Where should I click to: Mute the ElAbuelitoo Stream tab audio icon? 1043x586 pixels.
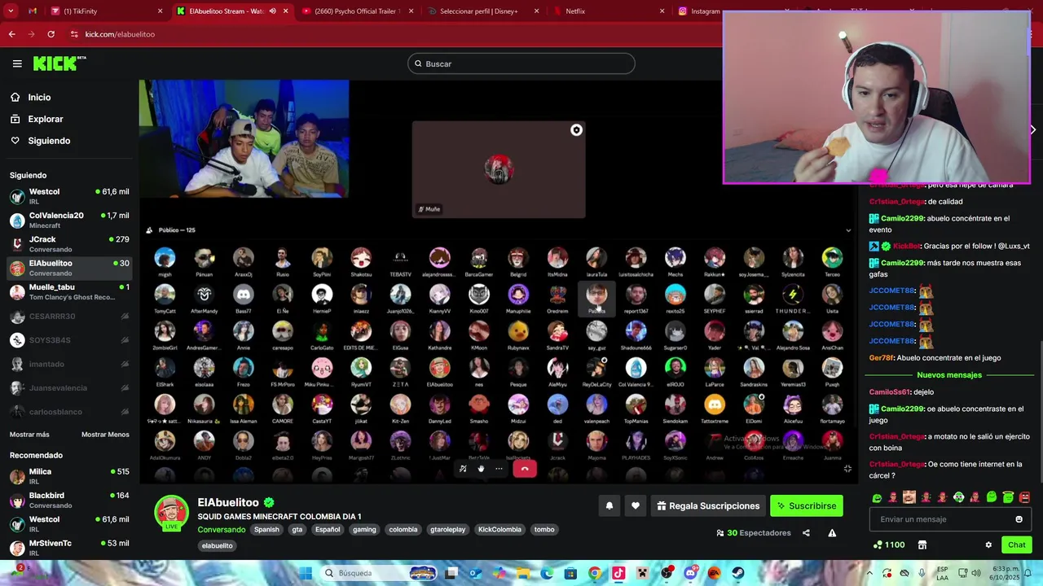point(272,11)
